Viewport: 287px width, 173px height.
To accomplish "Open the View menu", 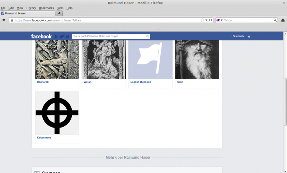I will (20, 8).
